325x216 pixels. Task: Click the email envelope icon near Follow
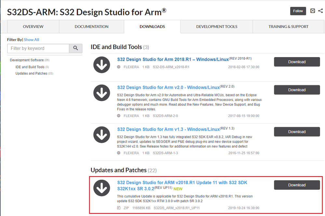313,11
